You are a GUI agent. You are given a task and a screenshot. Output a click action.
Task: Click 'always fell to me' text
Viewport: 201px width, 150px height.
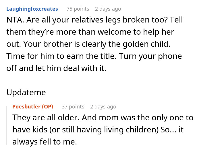(45, 142)
